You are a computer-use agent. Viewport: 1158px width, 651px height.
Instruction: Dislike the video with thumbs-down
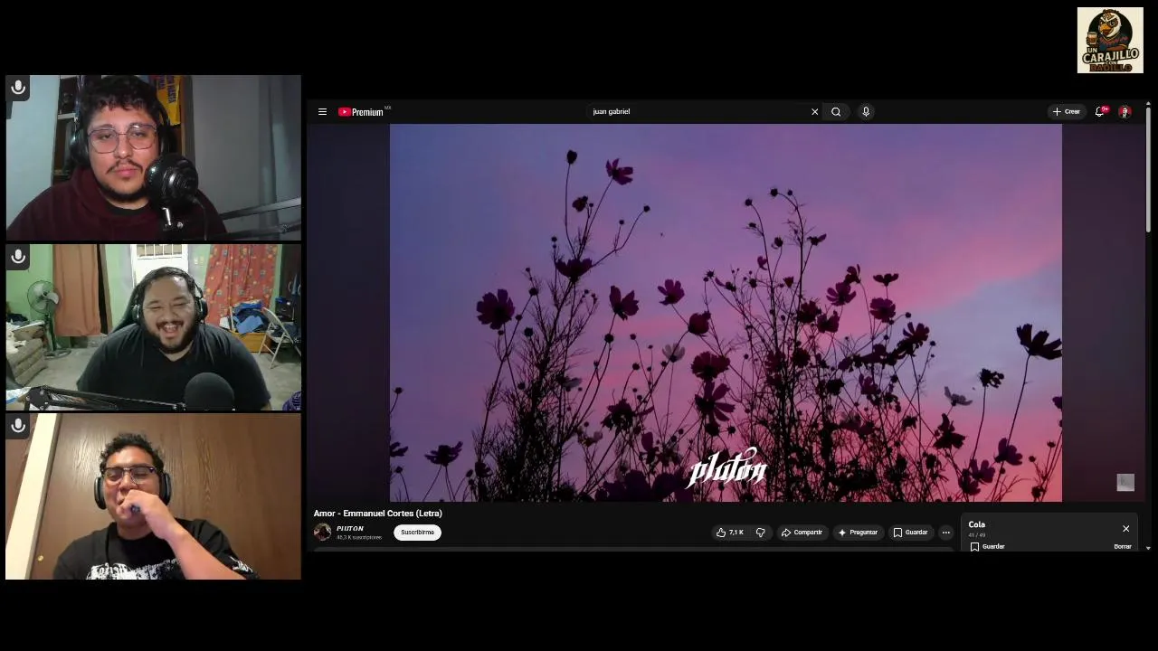click(760, 533)
